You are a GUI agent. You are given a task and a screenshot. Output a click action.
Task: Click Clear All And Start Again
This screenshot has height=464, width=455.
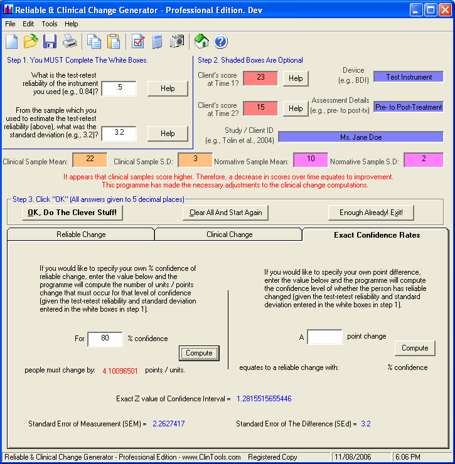tap(226, 213)
